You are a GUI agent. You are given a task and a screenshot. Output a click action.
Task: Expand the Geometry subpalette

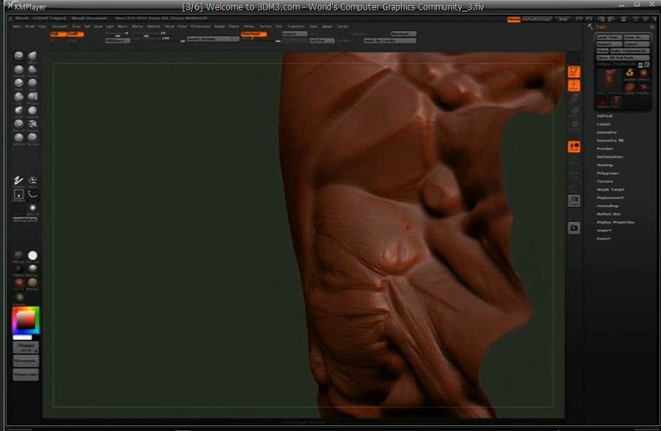click(607, 132)
